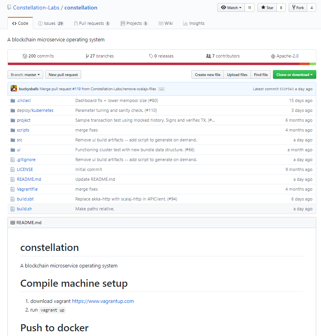Image resolution: width=321 pixels, height=336 pixels.
Task: Open the vagrantup.com link in README
Action: coord(103,301)
